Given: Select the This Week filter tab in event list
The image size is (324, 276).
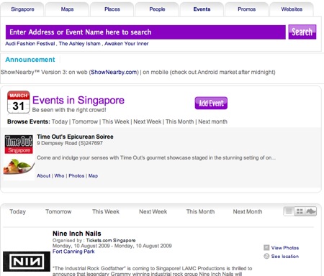Looking at the screenshot, I should (x=106, y=212).
